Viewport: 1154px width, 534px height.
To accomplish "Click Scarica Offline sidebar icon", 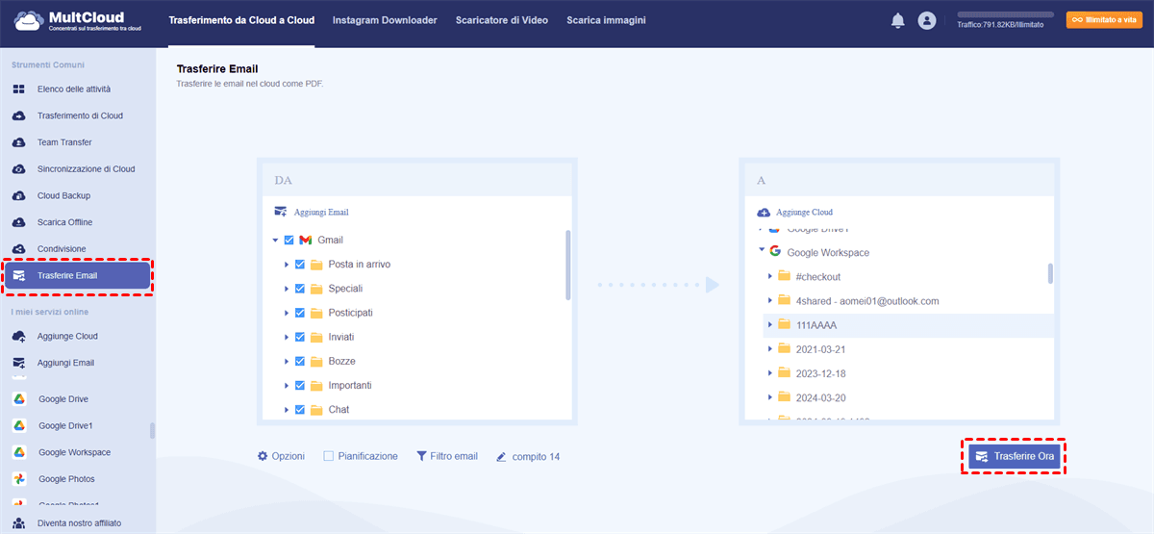I will pyautogui.click(x=18, y=222).
